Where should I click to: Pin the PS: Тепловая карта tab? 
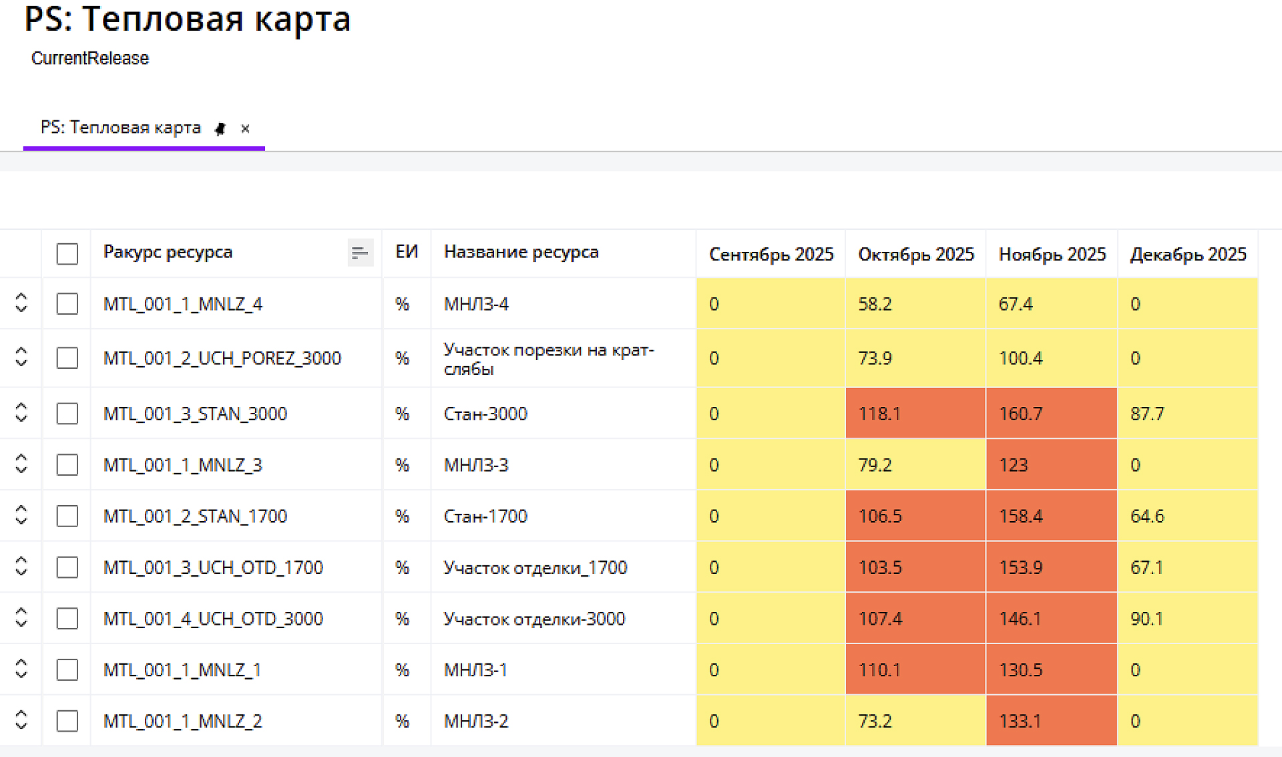click(220, 128)
